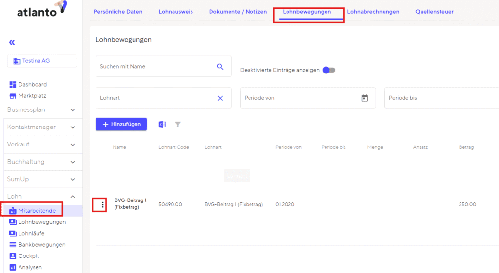Clear the Lohnart field with X icon
Image resolution: width=499 pixels, height=273 pixels.
(x=220, y=98)
